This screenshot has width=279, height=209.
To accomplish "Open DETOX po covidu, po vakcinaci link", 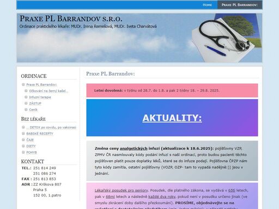I will click(x=51, y=127).
